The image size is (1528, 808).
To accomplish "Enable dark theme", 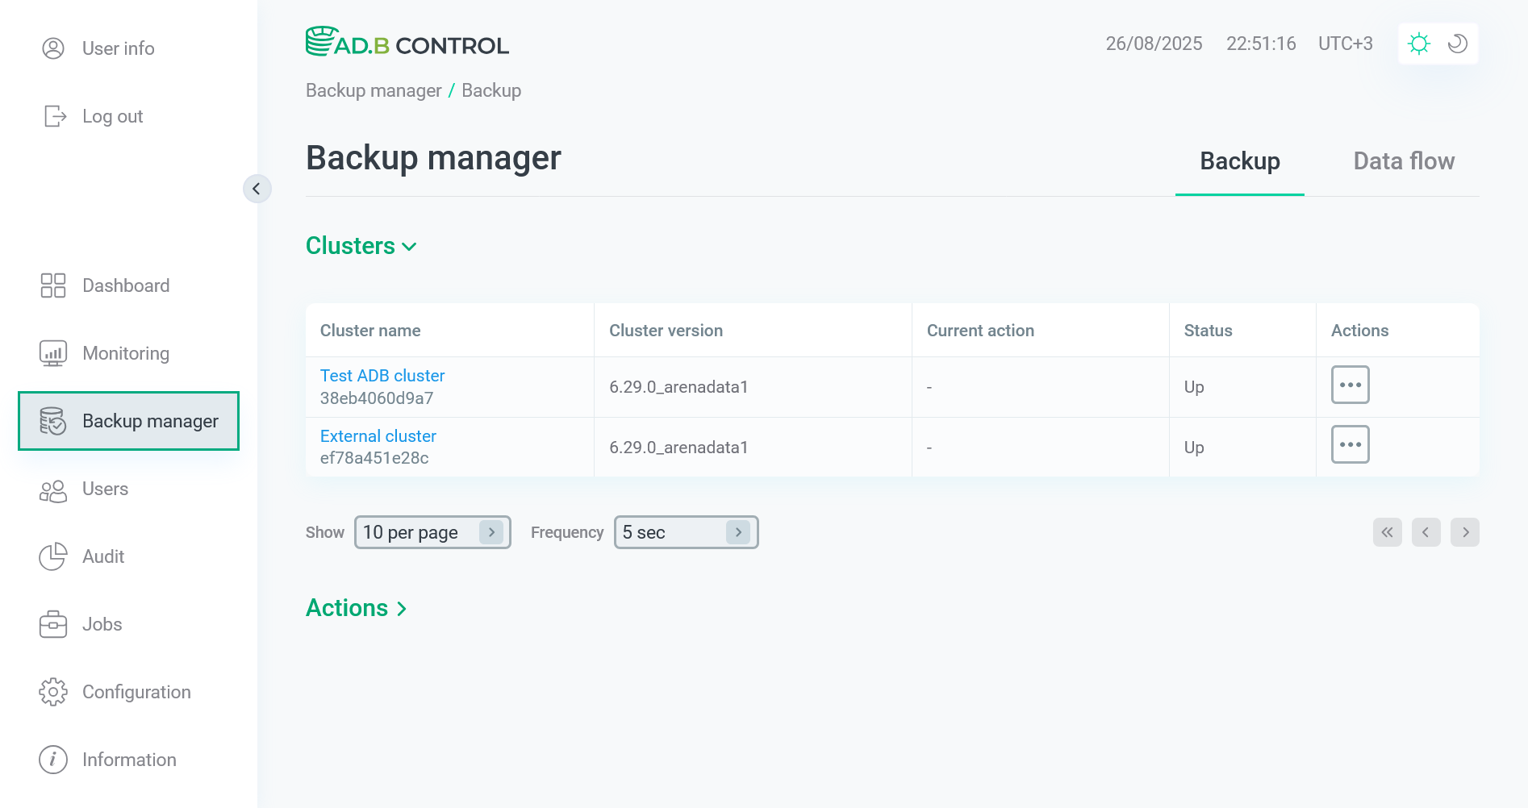I will 1457,44.
